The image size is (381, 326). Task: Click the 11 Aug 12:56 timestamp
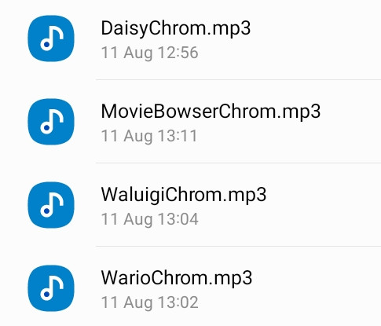pos(149,53)
